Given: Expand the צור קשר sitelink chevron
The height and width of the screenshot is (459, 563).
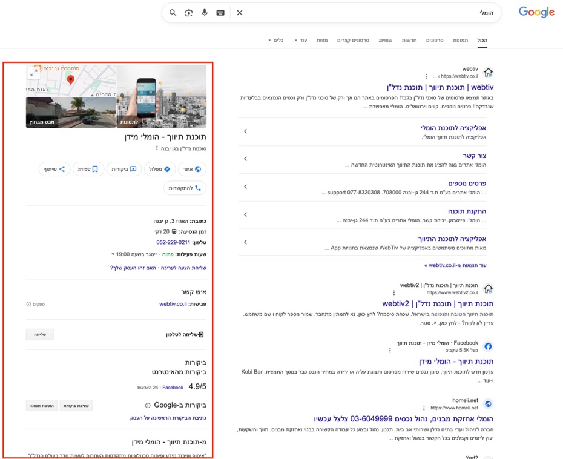Looking at the screenshot, I should click(x=245, y=159).
